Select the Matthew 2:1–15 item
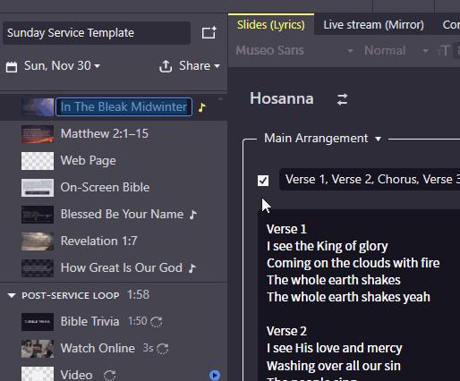The image size is (460, 381). tap(114, 134)
